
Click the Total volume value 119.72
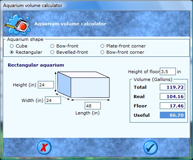coord(172,87)
